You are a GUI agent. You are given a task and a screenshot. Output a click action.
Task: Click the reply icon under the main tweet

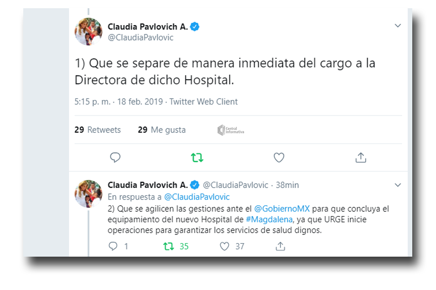click(x=115, y=158)
